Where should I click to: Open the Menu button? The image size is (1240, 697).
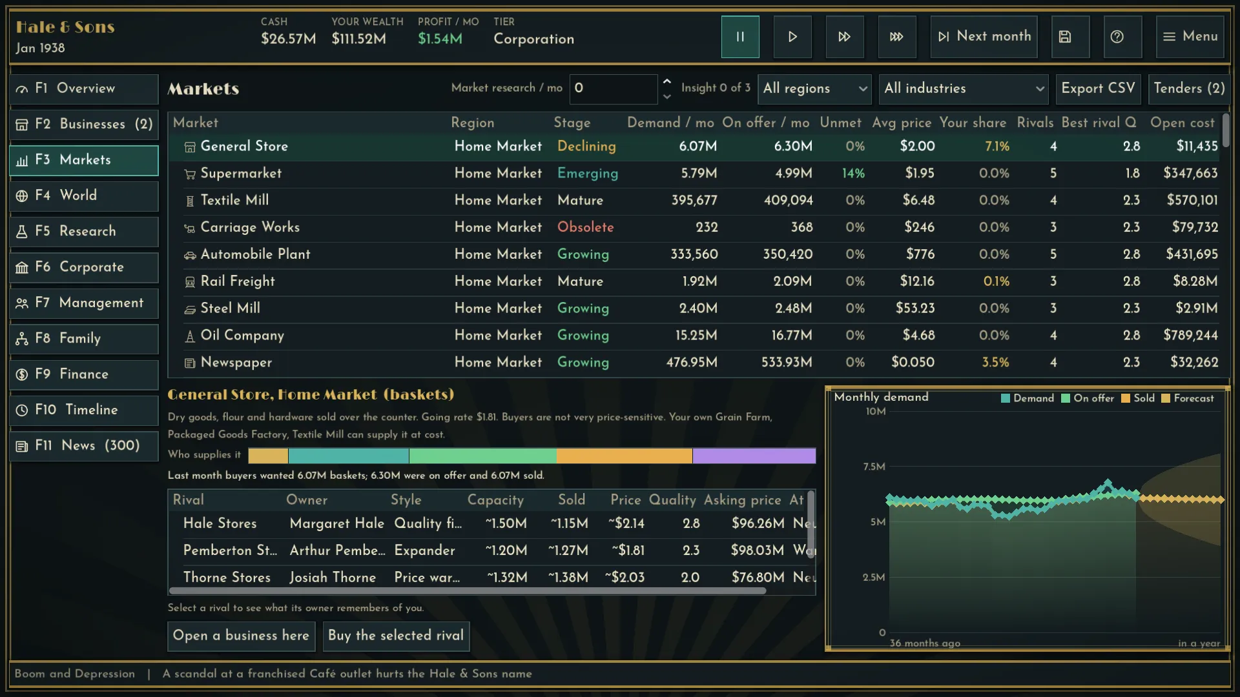[x=1190, y=37]
